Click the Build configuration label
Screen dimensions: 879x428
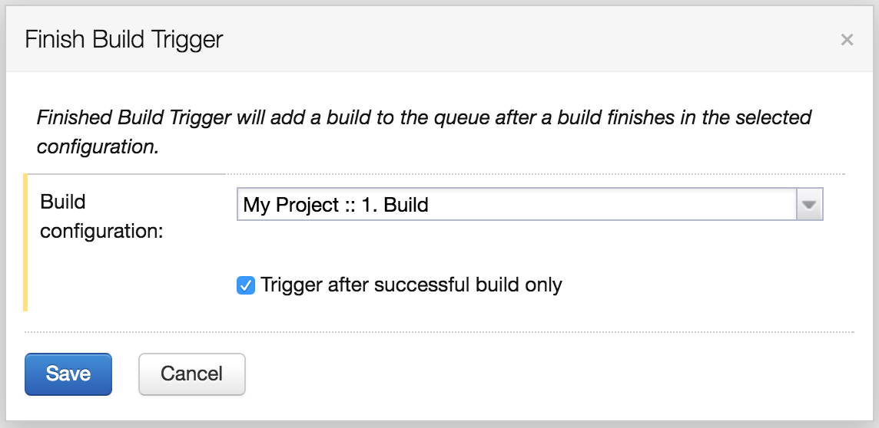coord(101,216)
